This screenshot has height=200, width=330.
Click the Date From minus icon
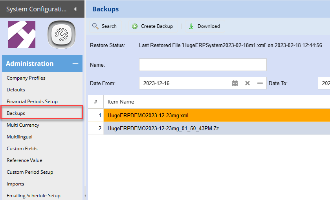[260, 83]
